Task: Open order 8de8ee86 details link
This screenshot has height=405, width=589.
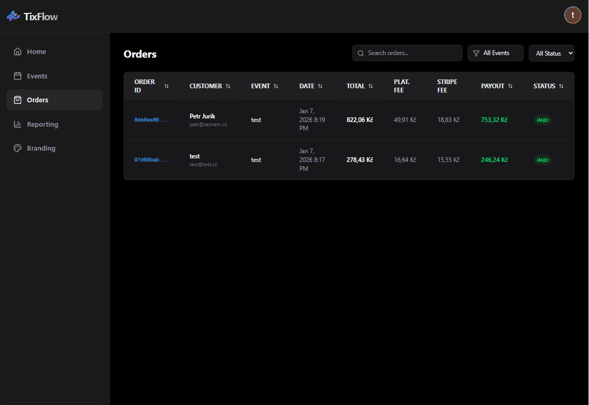Action: pos(150,119)
